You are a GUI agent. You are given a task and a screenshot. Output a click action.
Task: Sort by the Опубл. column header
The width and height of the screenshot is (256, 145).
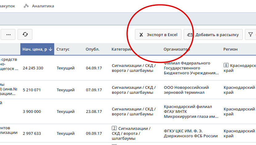click(92, 49)
